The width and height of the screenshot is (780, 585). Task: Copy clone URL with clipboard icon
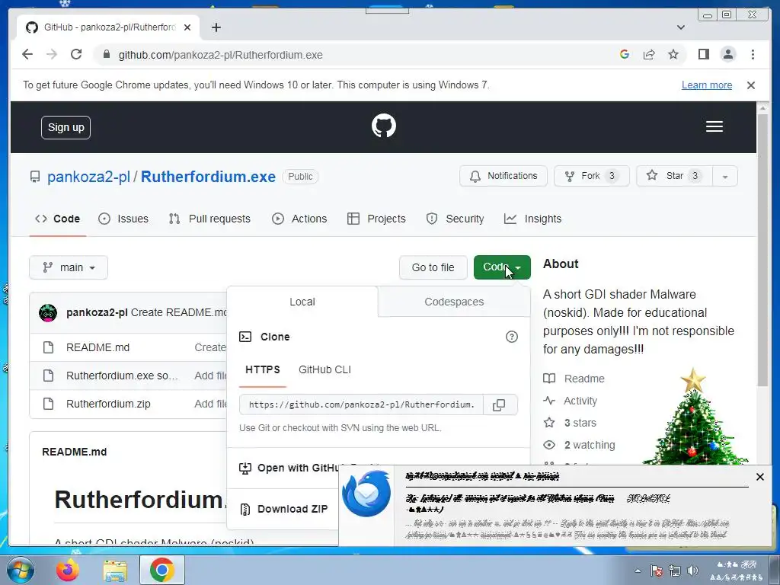(499, 405)
